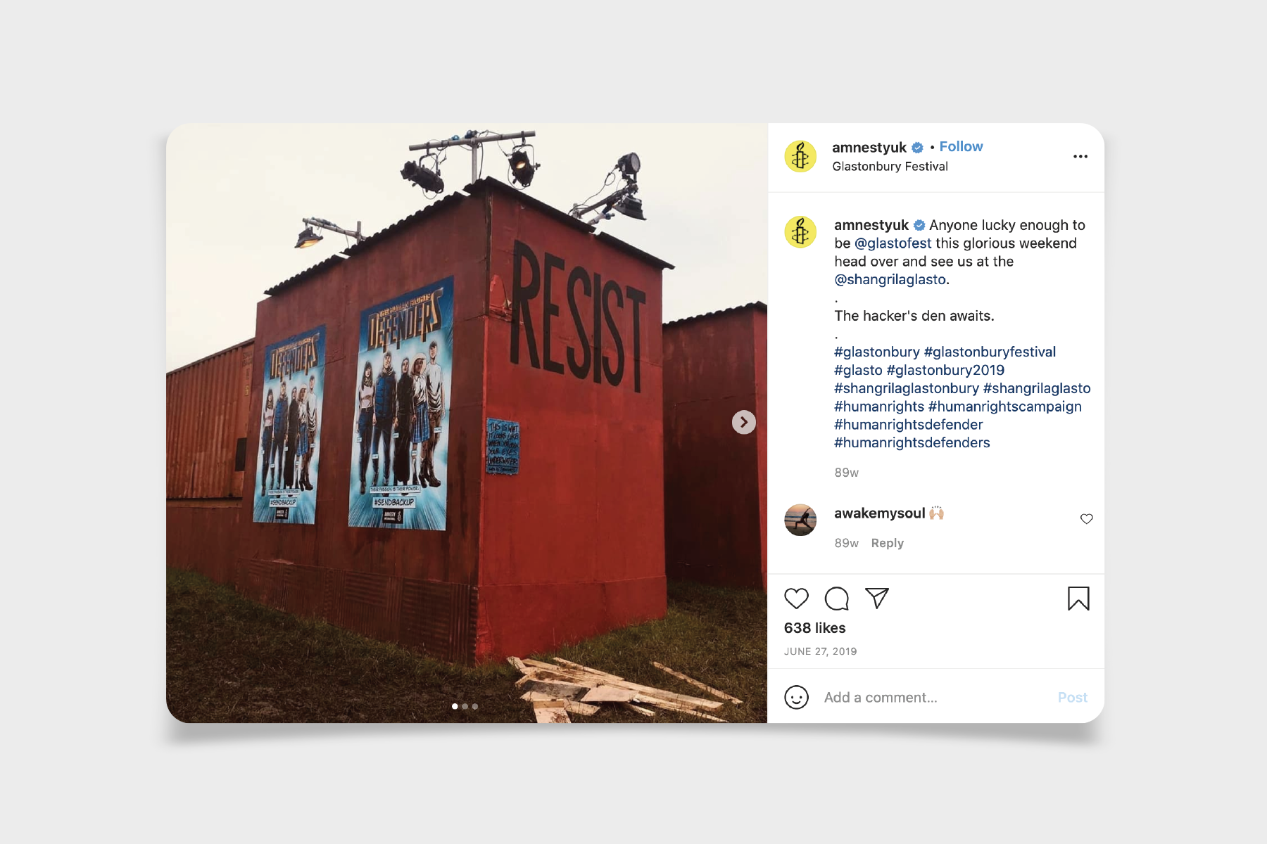Jump to second carousel dot
The height and width of the screenshot is (844, 1267).
coord(465,706)
